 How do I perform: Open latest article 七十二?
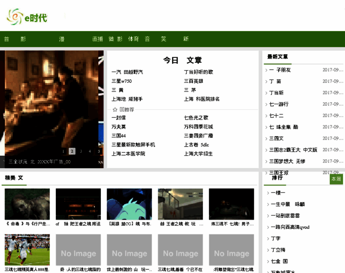click(276, 116)
